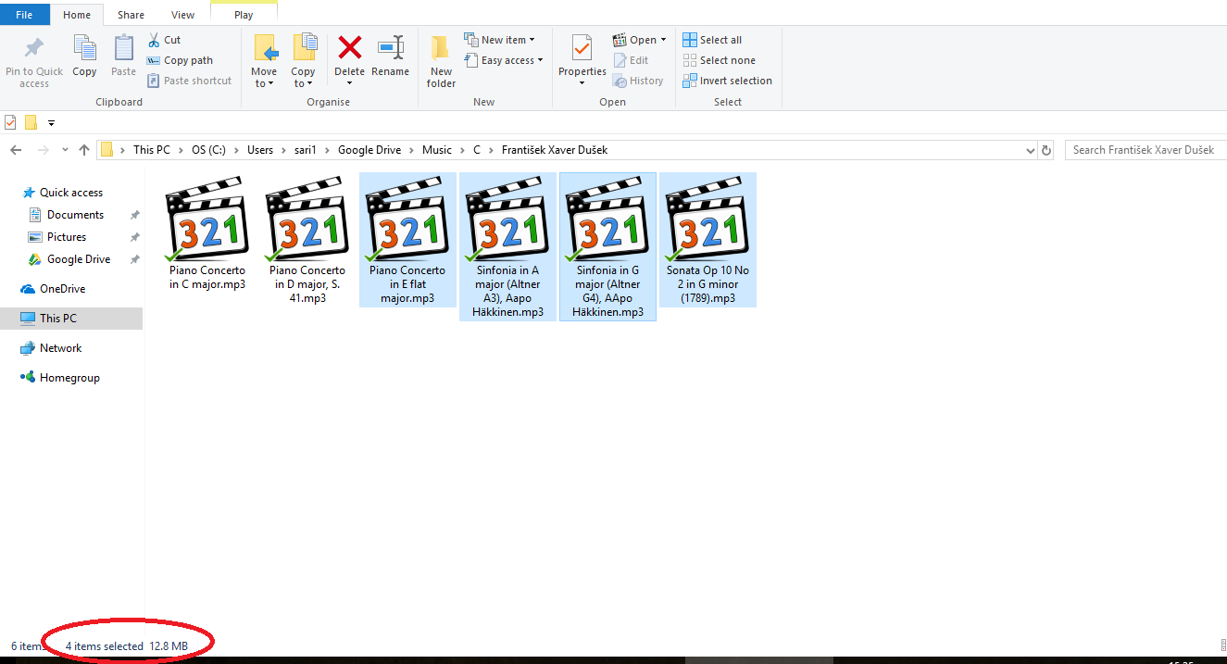This screenshot has height=664, width=1227.
Task: Clear selection with Select none
Action: click(x=720, y=59)
